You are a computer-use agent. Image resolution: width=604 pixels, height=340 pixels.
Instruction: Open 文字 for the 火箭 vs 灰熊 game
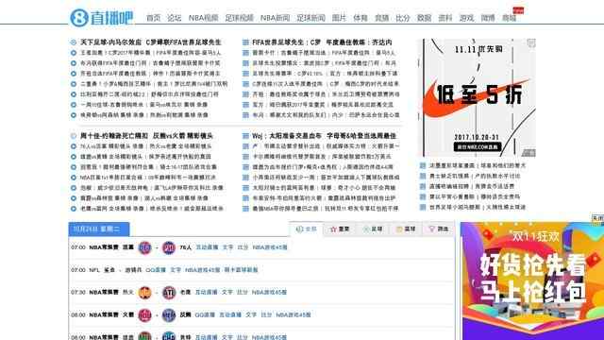click(x=251, y=314)
